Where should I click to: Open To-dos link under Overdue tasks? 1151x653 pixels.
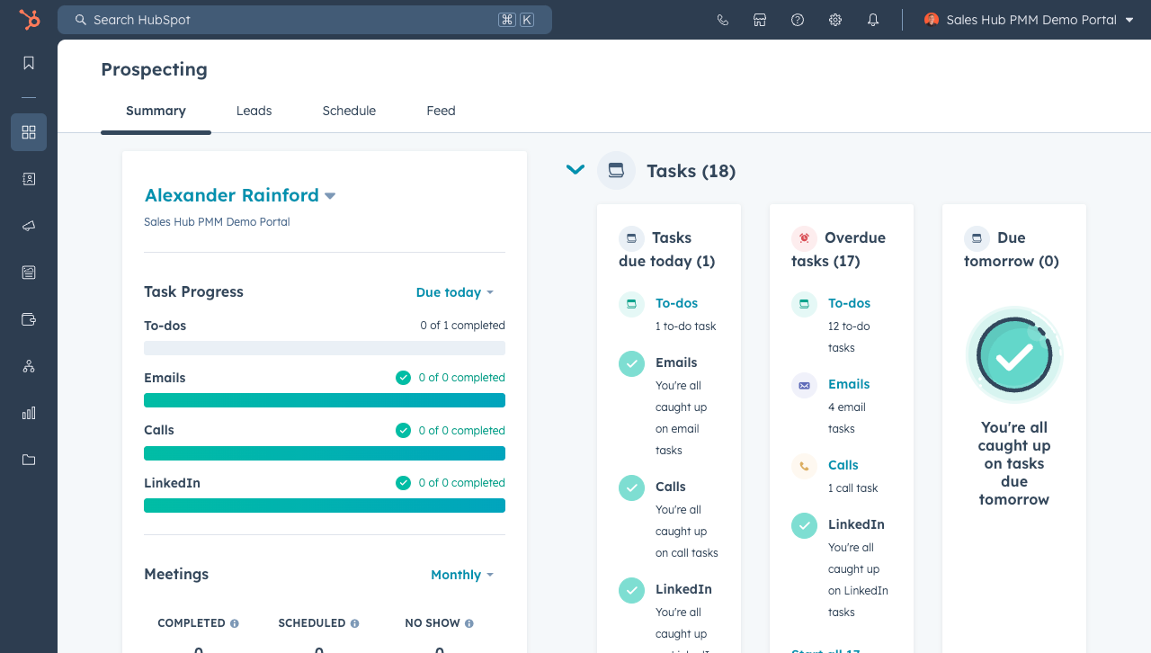[x=849, y=303]
